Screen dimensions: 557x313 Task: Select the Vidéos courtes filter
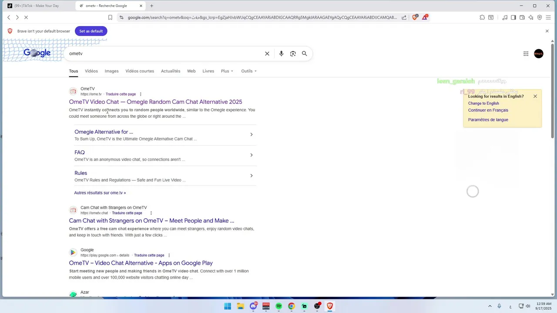click(x=140, y=71)
